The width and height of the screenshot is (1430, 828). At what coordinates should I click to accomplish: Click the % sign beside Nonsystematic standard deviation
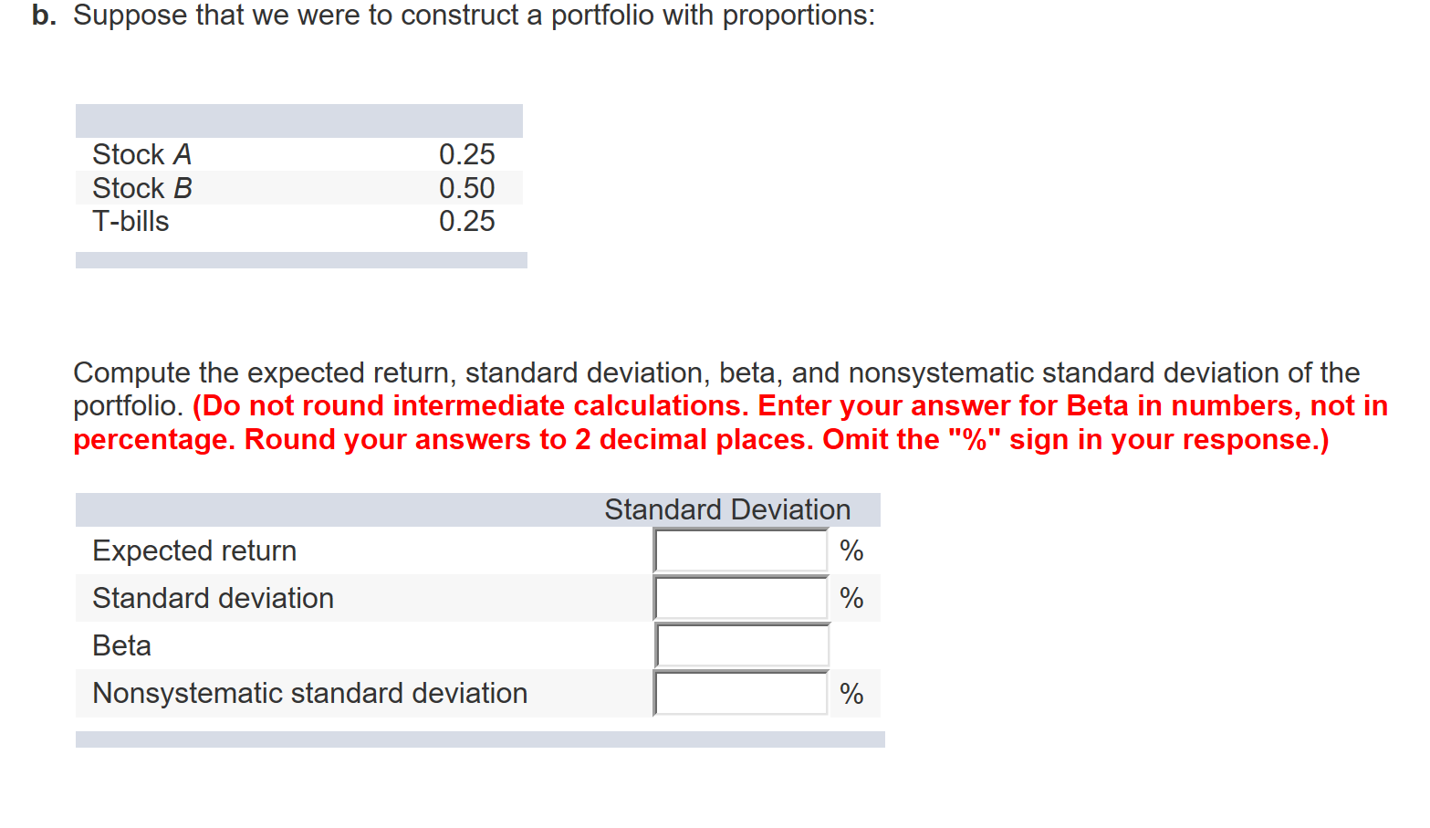coord(852,693)
